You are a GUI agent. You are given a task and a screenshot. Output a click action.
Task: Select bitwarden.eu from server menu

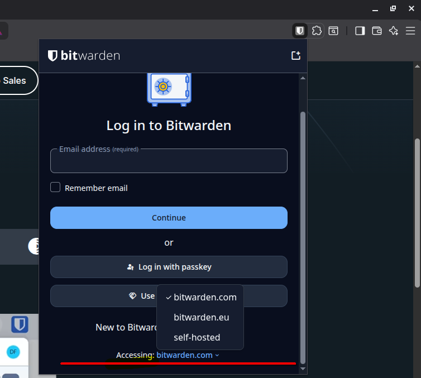[200, 317]
